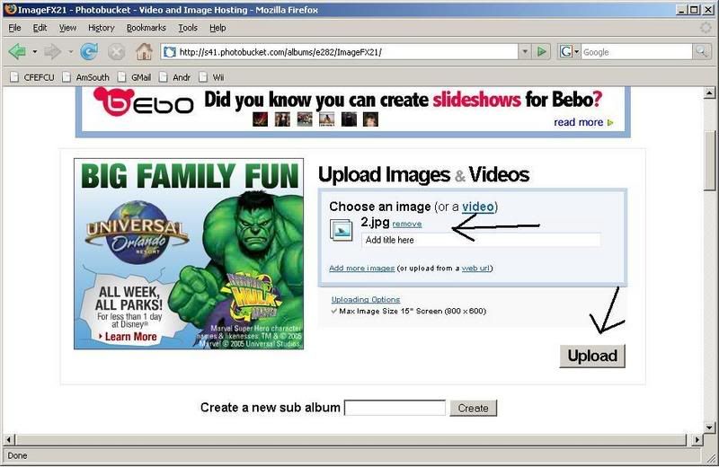Click the Add title here field
This screenshot has width=719, height=467.
point(481,240)
